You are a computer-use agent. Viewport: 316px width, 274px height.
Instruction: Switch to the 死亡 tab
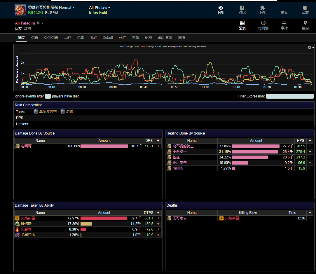[123, 38]
